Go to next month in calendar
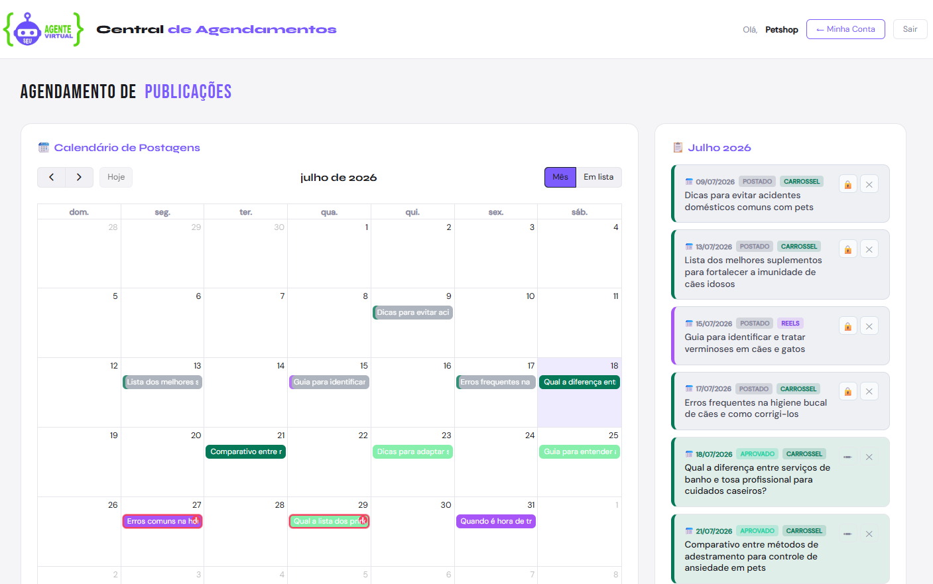Image resolution: width=933 pixels, height=584 pixels. (80, 177)
